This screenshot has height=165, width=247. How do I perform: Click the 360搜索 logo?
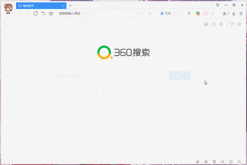123,52
